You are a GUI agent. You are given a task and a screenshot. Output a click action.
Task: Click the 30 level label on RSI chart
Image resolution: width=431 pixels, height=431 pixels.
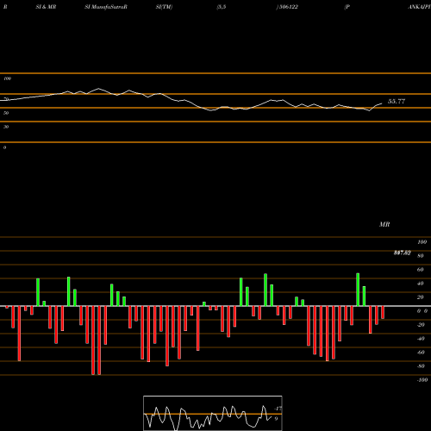point(6,127)
